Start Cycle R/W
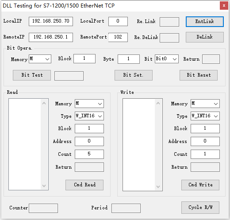Viewport: 230px width, 220px height. (200, 208)
